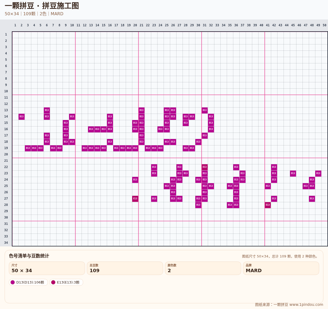This screenshot has width=328, height=309.
Task: Click the 50×34｜109颗｜2色｜MARD subtitle
Action: (34, 14)
